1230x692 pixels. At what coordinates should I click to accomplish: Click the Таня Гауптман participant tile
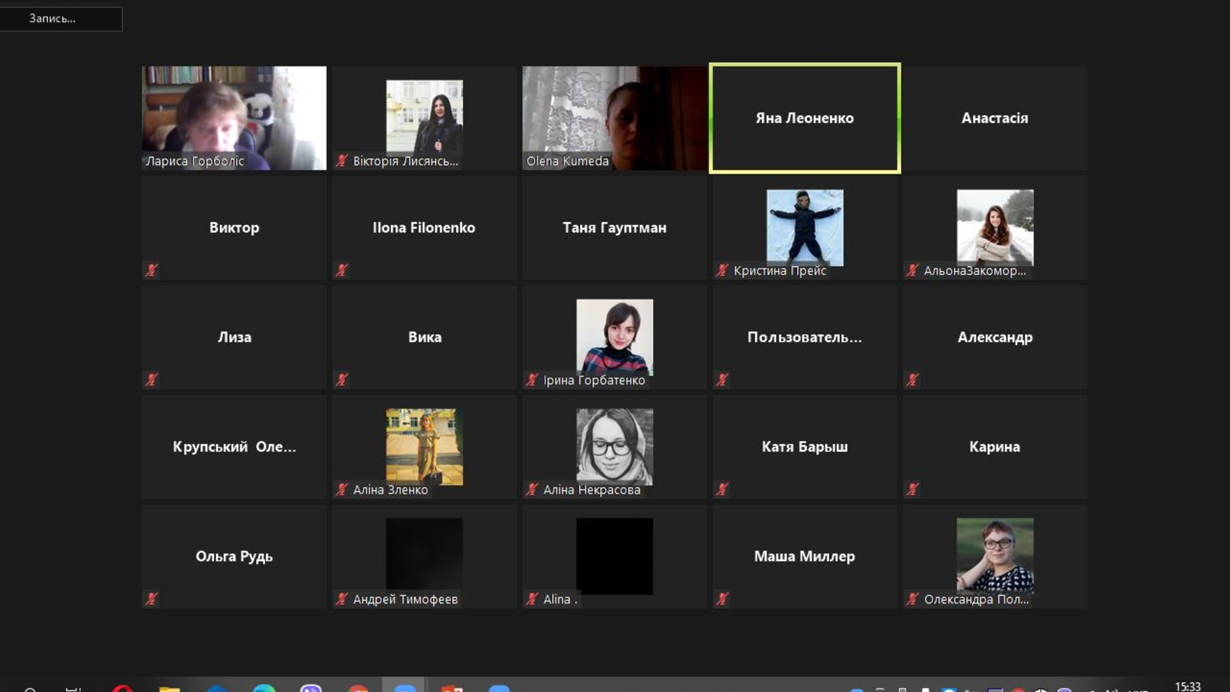(x=614, y=228)
